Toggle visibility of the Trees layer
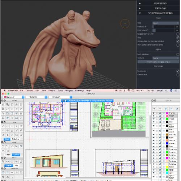Image resolution: width=181 pixels, height=181 pixels. tap(153, 119)
